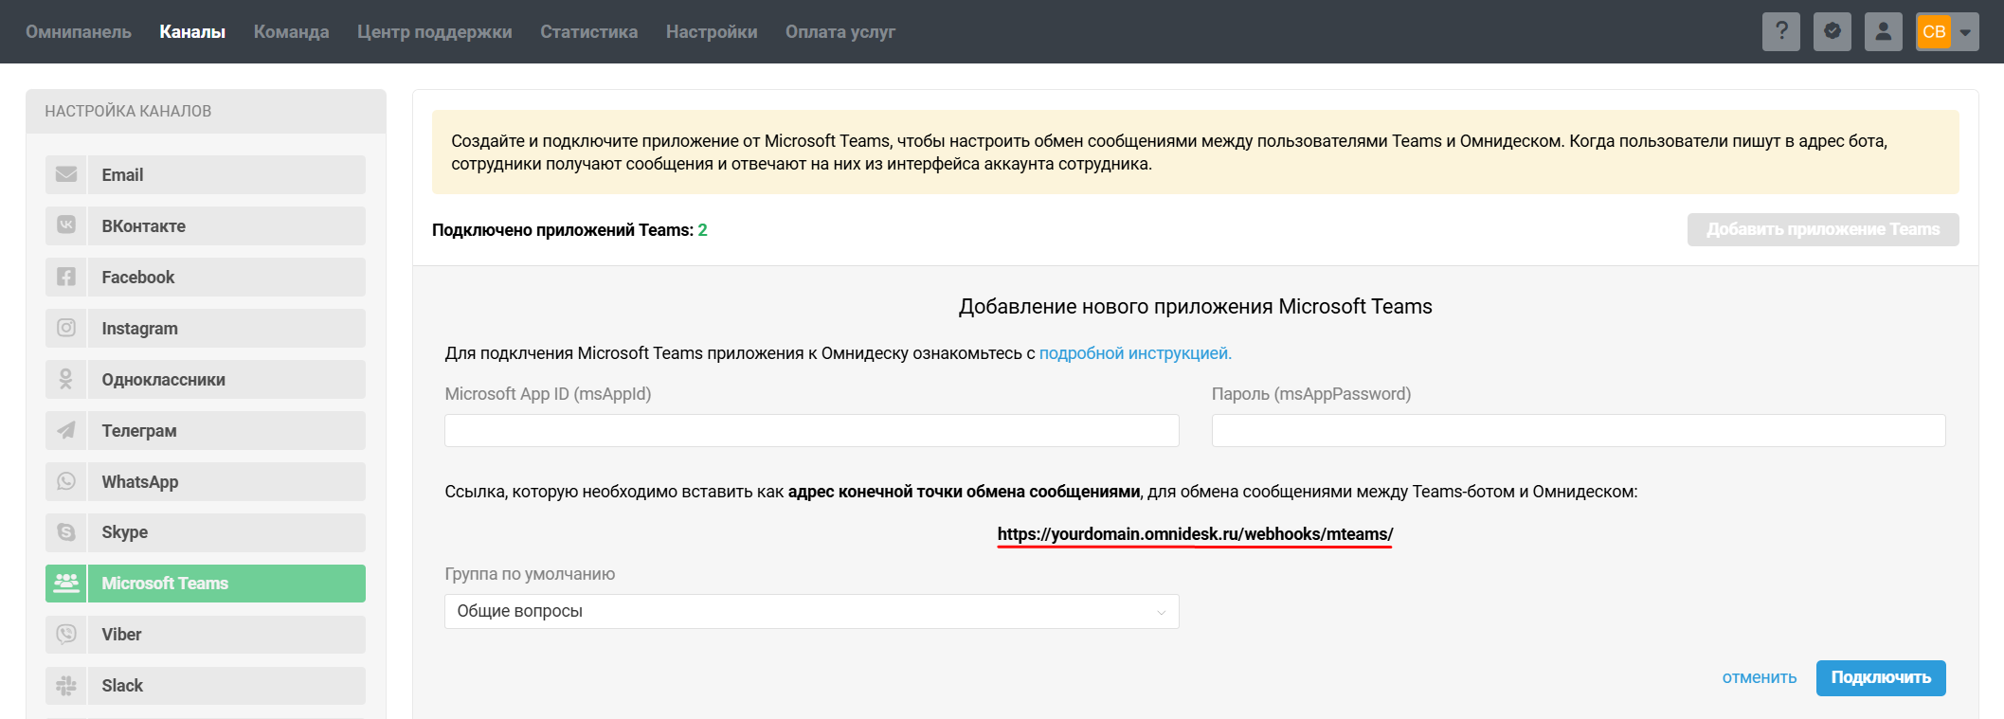2004x719 pixels.
Task: Click the Odnoklassniki logo icon
Action: coord(66,379)
